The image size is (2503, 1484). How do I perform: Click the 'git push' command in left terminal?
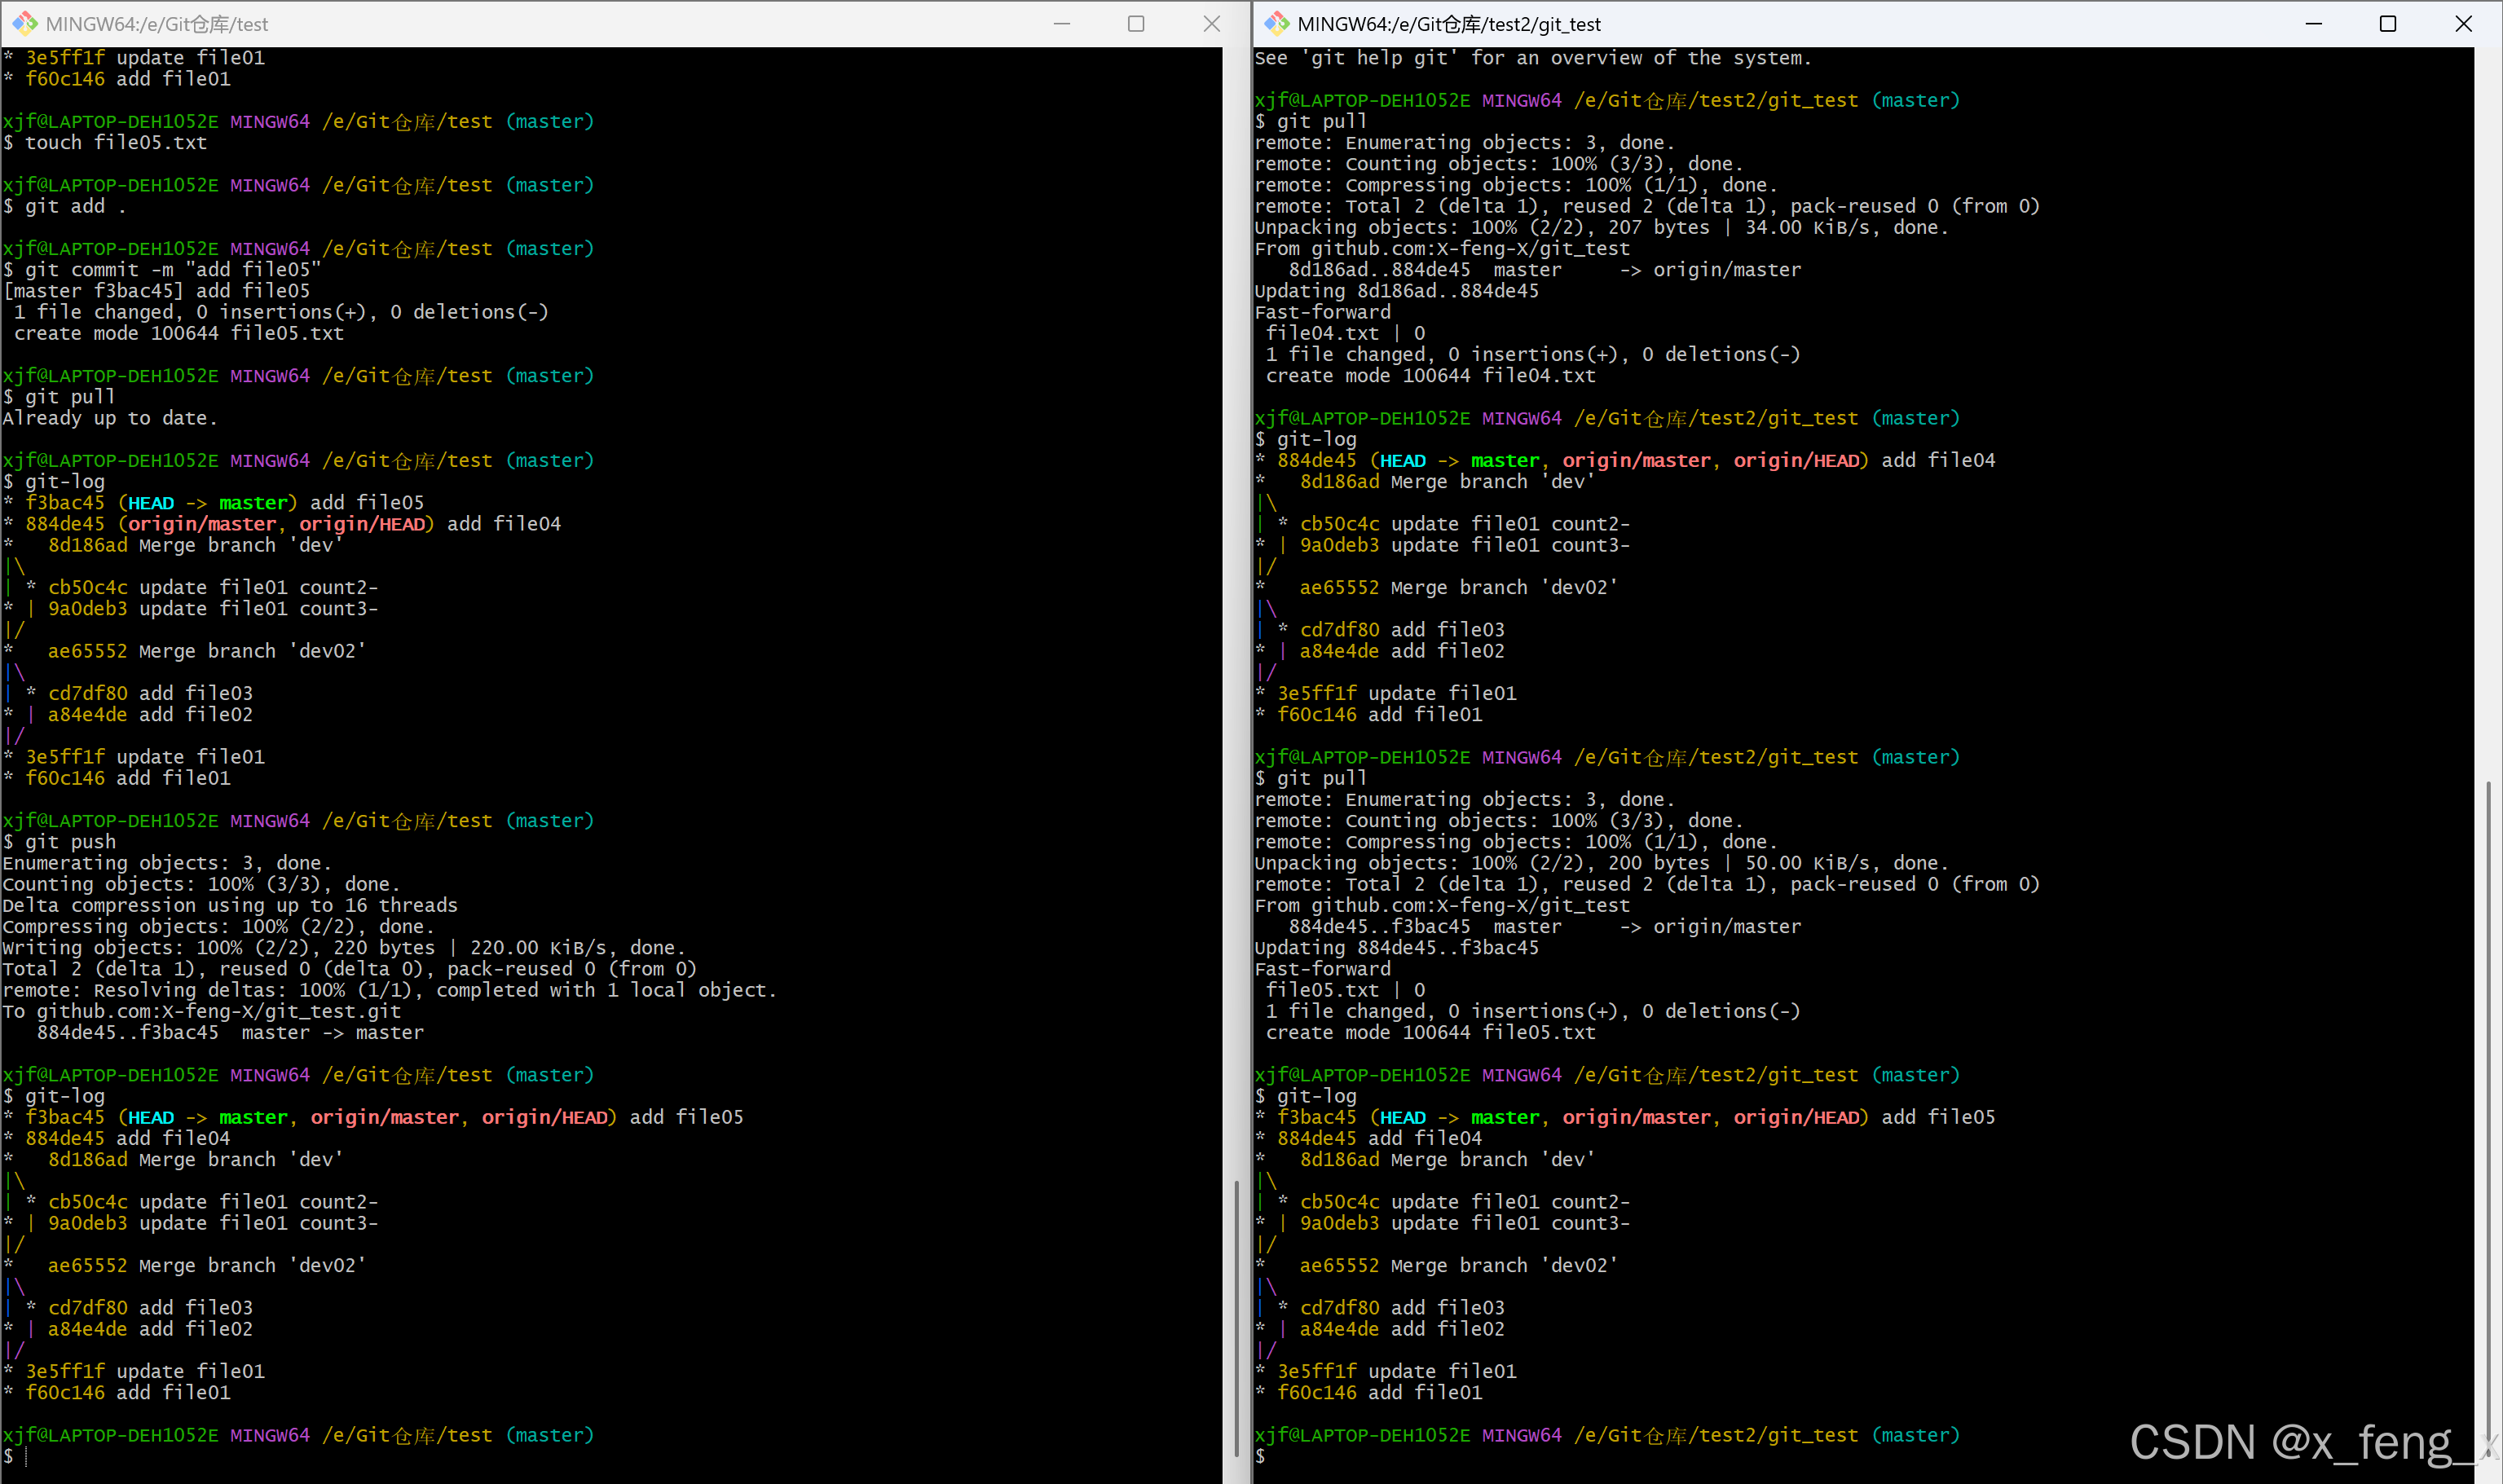pyautogui.click(x=70, y=842)
